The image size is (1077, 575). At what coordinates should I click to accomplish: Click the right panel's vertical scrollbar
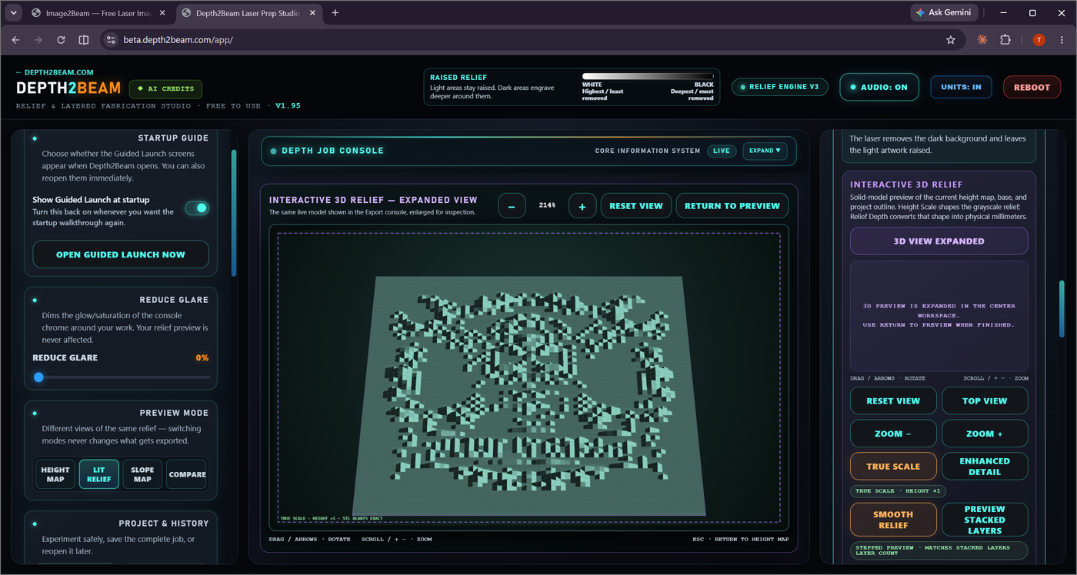1062,308
